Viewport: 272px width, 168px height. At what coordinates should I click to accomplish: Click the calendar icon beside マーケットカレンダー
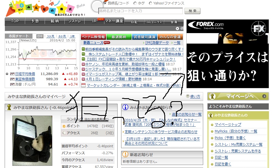click(83, 85)
